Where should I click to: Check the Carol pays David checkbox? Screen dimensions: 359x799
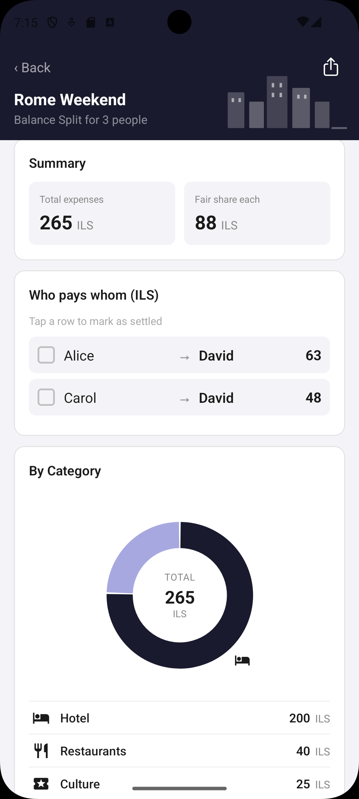[x=46, y=397]
